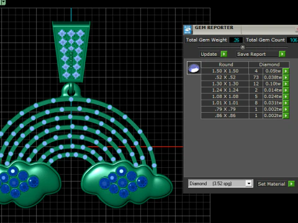Click the Total Gem Count value field
This screenshot has width=298, height=223.
coord(292,40)
